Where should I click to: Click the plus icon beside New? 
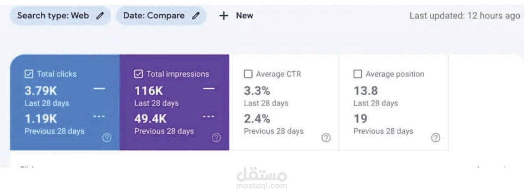224,16
